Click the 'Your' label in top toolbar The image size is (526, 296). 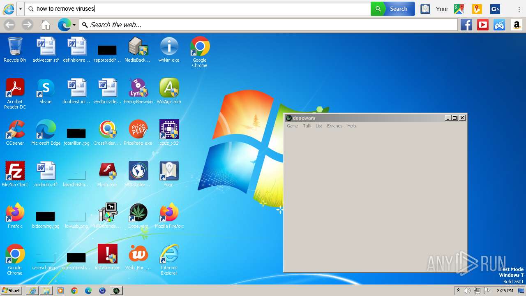(442, 9)
